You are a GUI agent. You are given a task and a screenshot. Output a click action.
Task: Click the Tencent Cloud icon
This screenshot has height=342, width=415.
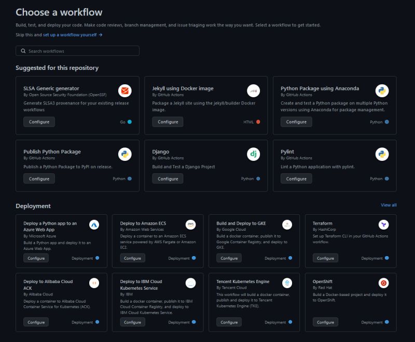(x=287, y=283)
